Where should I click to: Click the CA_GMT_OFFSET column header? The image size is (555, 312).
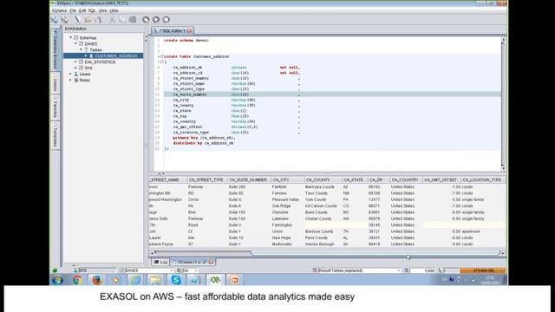(441, 179)
